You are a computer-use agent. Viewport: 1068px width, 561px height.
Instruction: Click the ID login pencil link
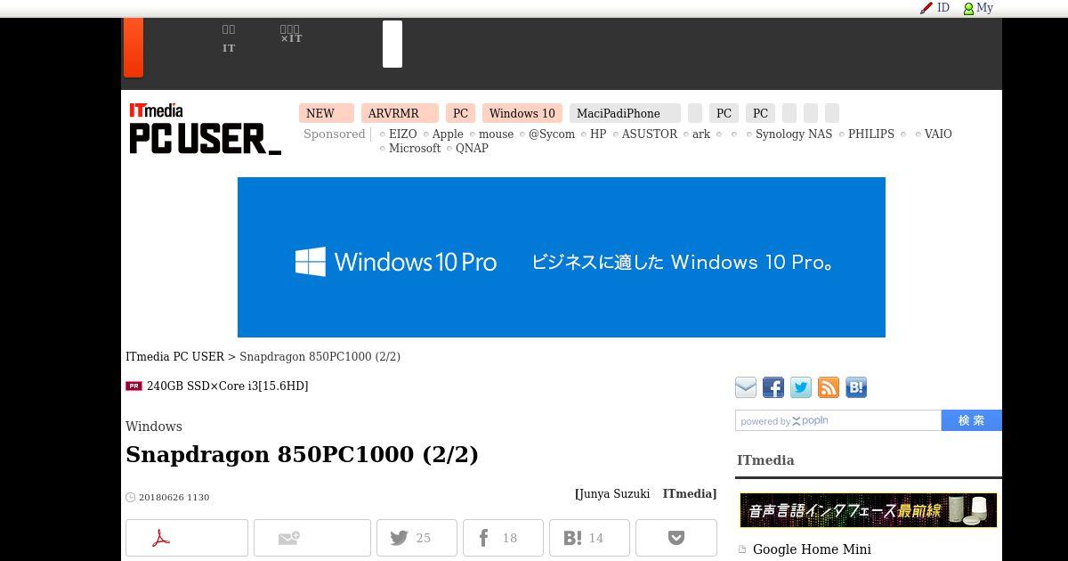point(934,8)
